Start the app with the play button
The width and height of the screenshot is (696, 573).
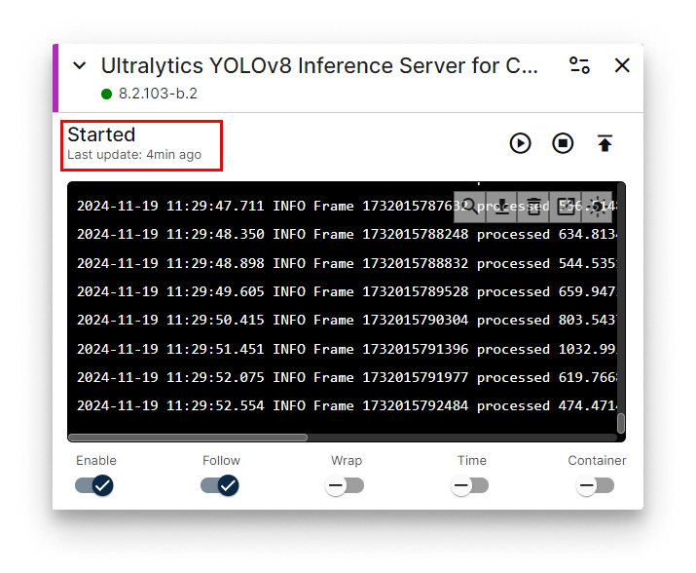click(520, 143)
